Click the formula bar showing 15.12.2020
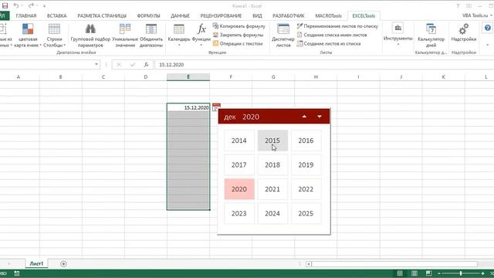The width and height of the screenshot is (494, 278). click(x=324, y=65)
